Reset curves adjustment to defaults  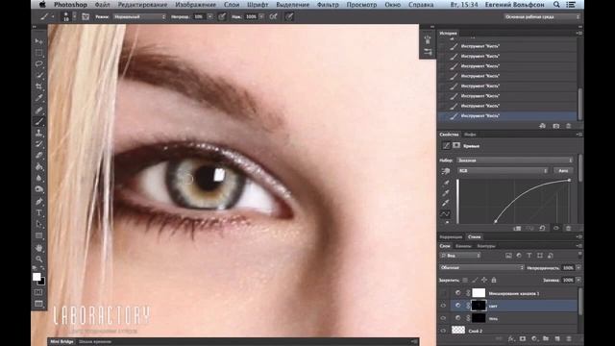point(542,229)
